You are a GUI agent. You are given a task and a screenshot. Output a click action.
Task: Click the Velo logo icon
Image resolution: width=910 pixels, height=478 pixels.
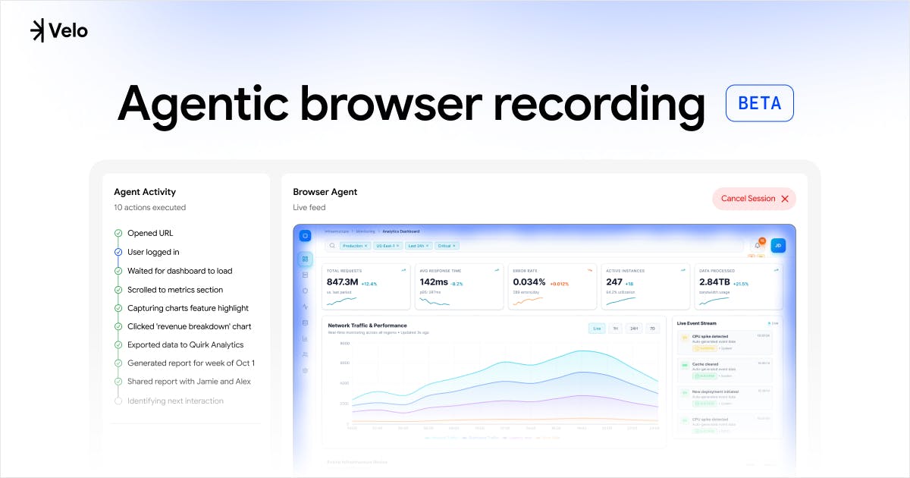37,30
